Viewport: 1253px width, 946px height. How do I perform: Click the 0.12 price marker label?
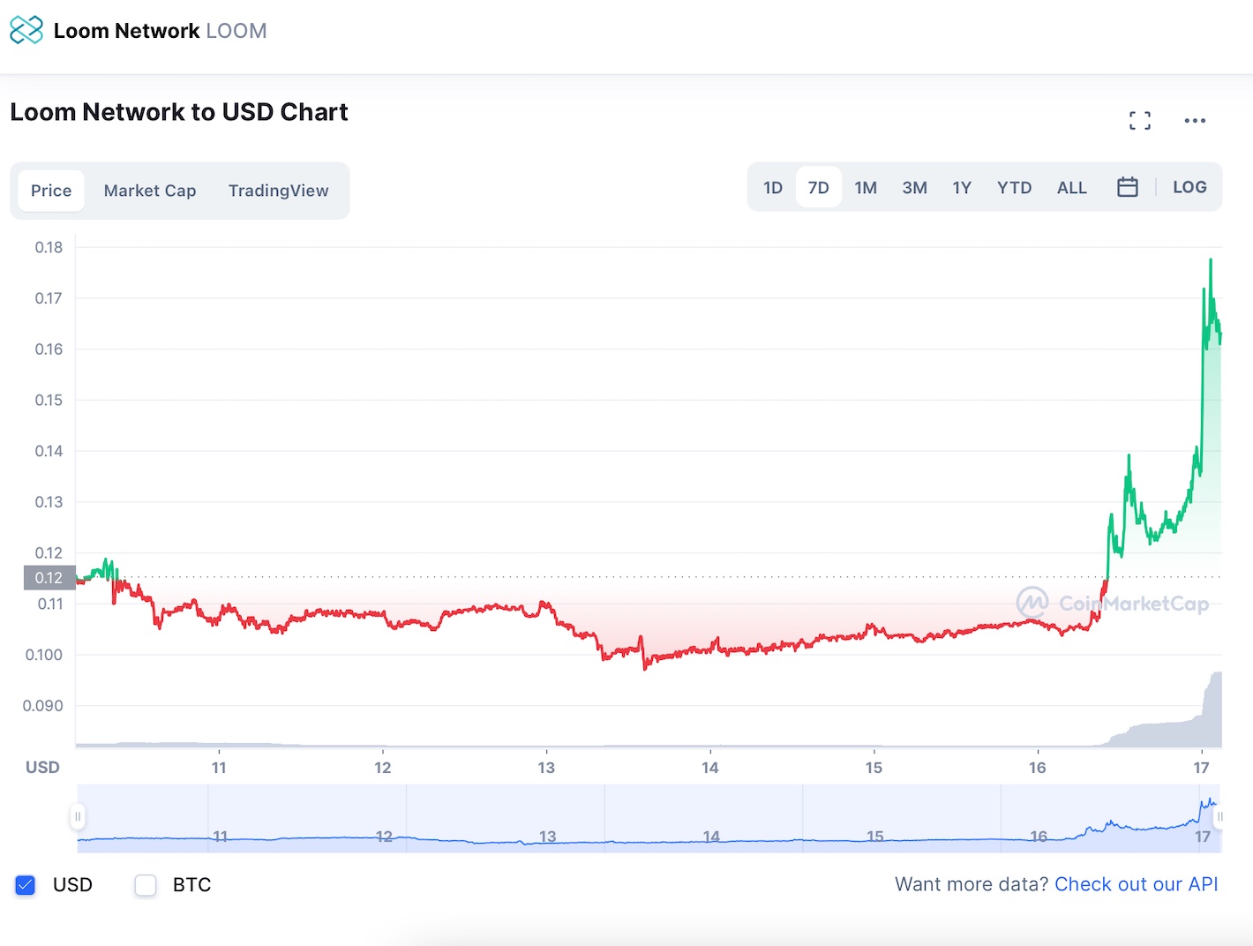[x=49, y=578]
